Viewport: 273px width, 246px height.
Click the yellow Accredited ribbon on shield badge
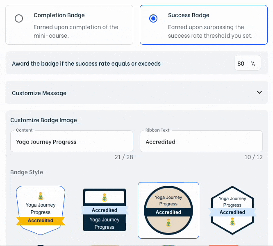tap(41, 221)
